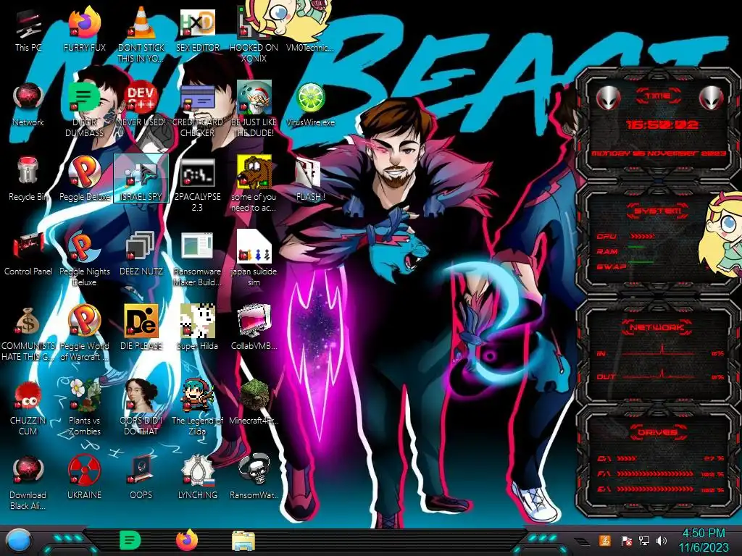Select the DEEZ NUTZ stacked windows icon

pyautogui.click(x=141, y=253)
